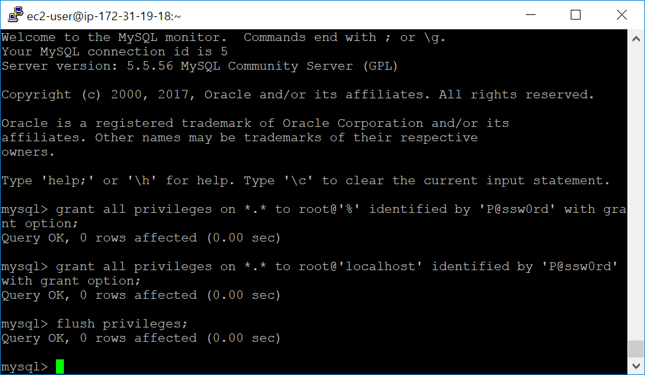Click the 'flush privileges;' command text
The height and width of the screenshot is (375, 645).
[122, 324]
